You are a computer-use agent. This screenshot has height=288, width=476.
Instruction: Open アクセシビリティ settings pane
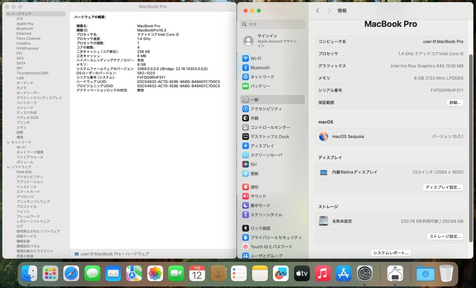point(272,109)
